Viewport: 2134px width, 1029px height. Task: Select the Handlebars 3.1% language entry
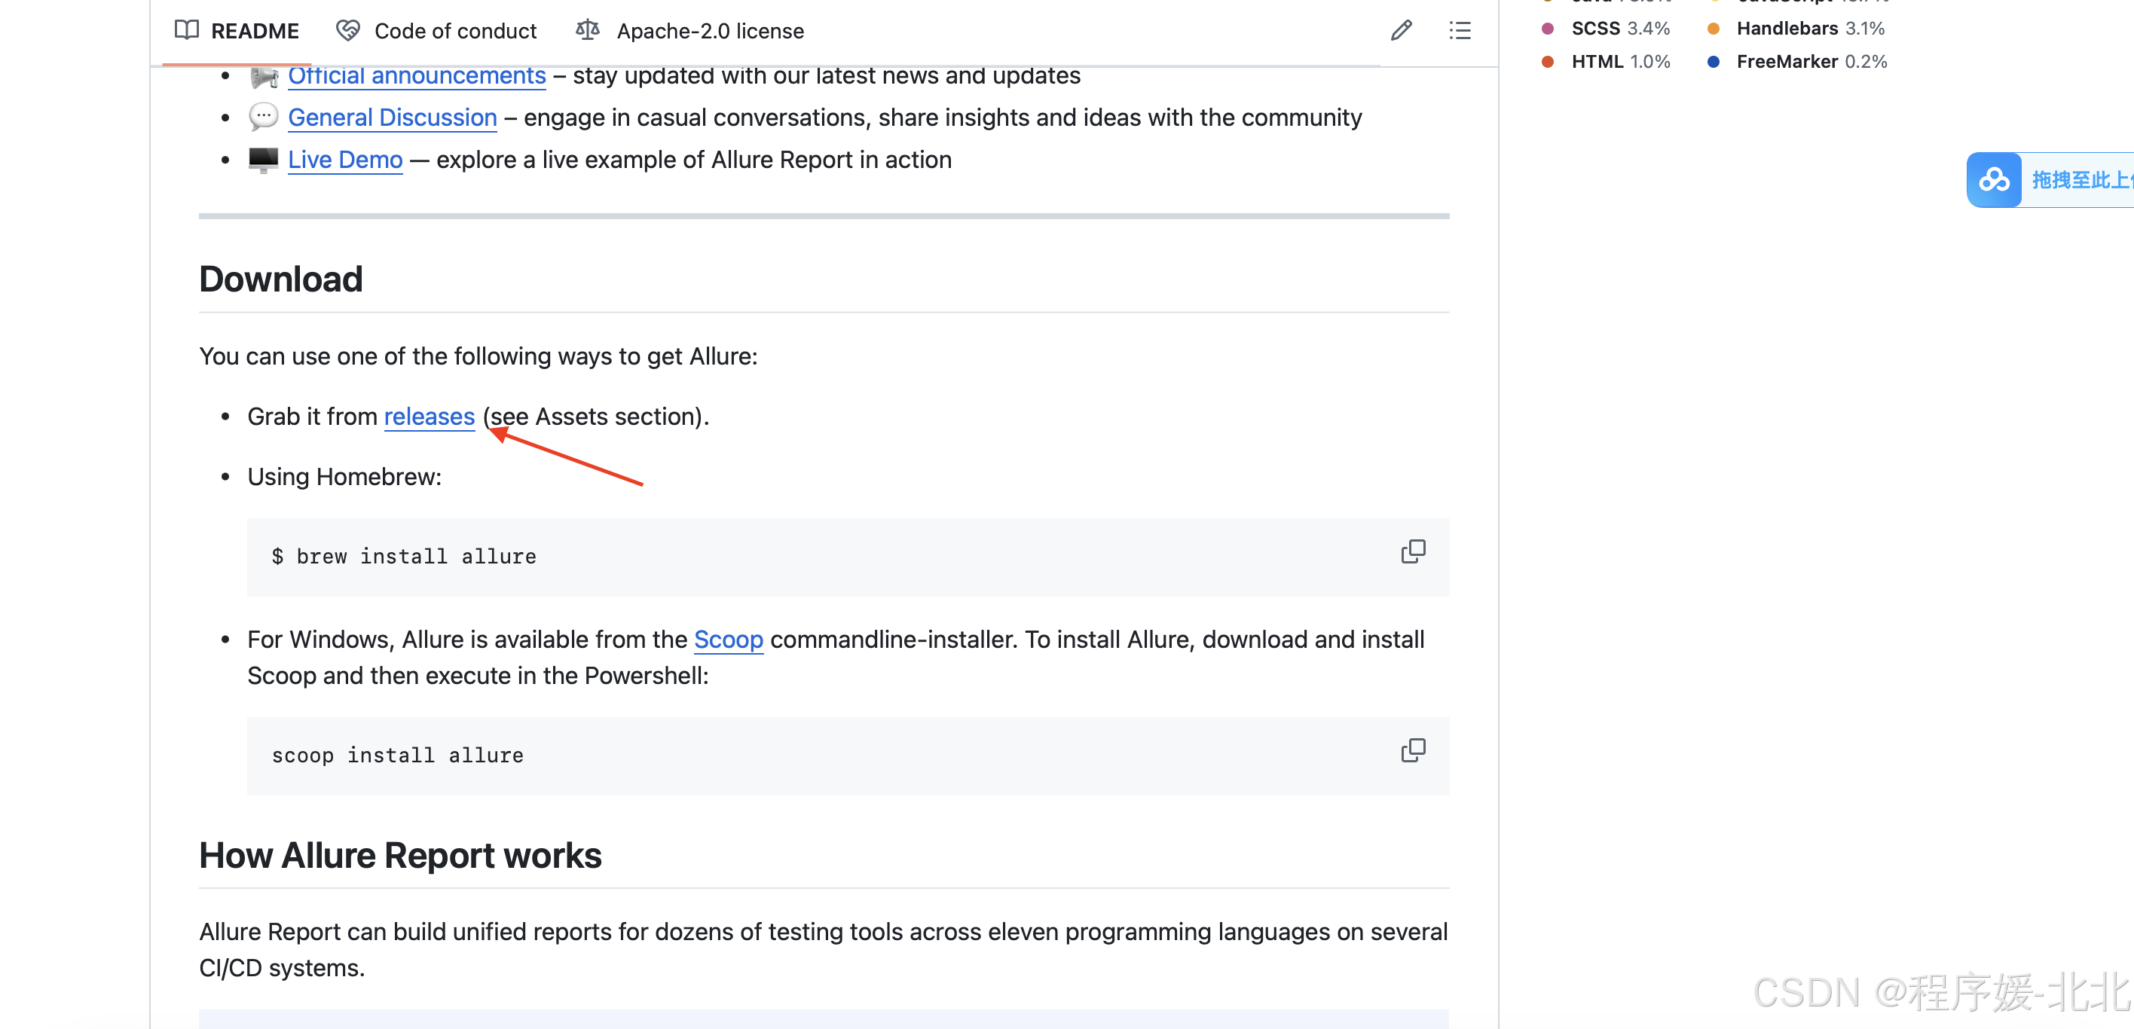[x=1796, y=29]
